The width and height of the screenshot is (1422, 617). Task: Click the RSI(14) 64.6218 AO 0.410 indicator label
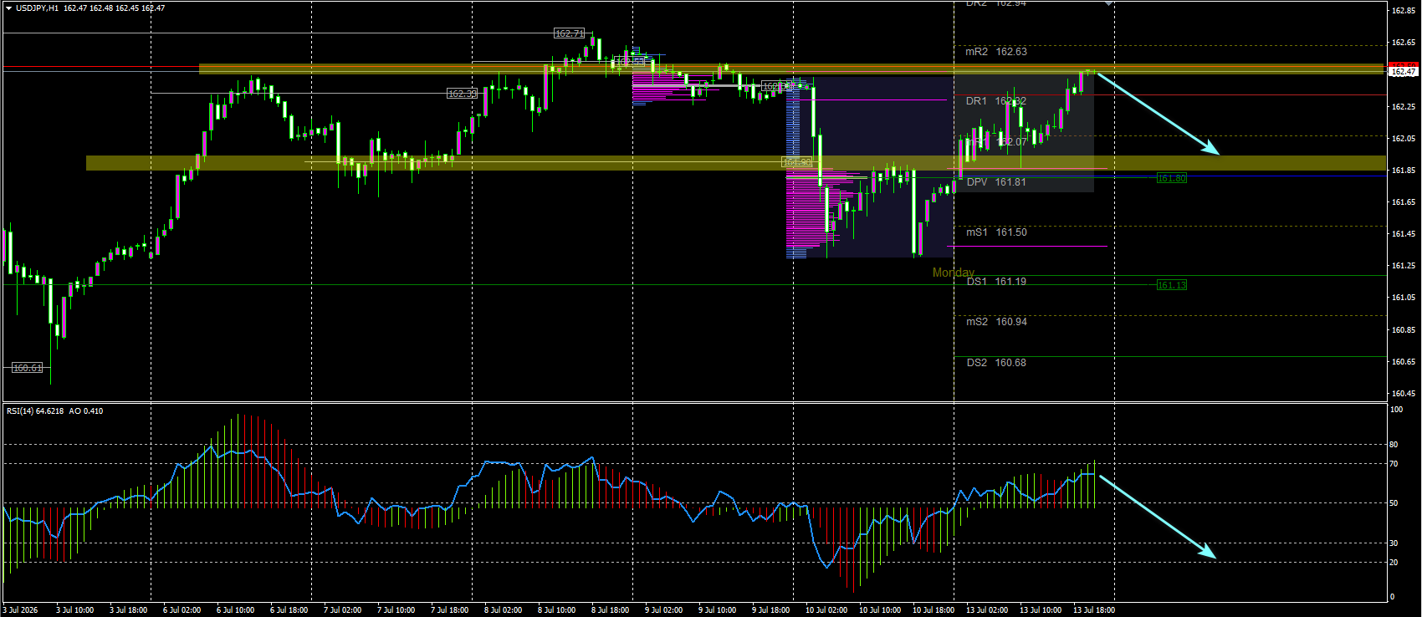55,410
